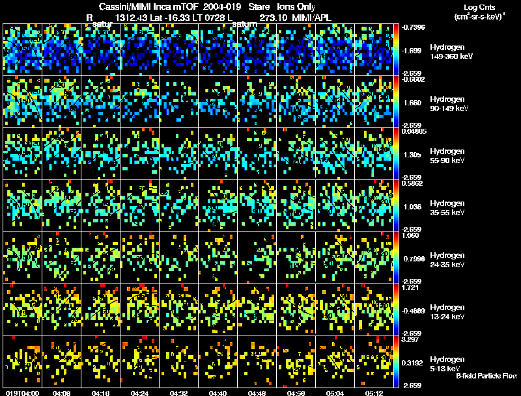Click the colorbar value '0.3192'

point(412,363)
